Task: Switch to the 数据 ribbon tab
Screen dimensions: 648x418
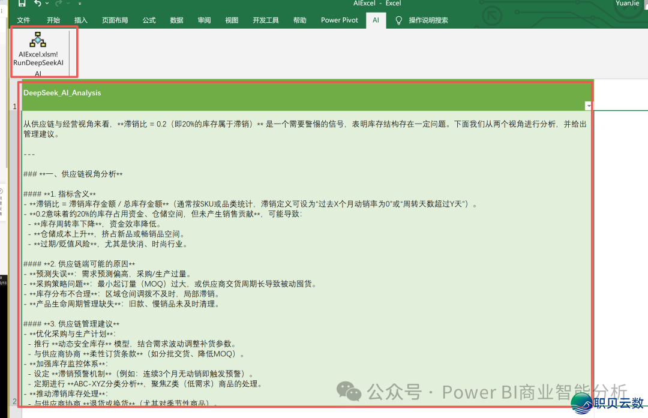Action: click(x=176, y=20)
